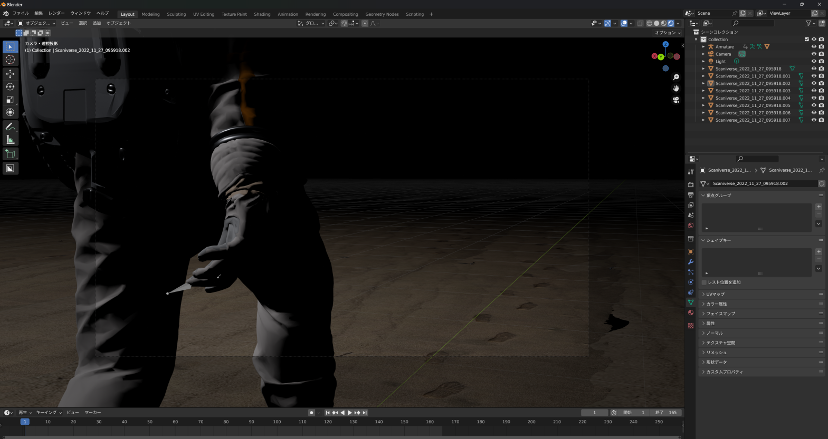Select the Move tool in left toolbar
The image size is (828, 439).
(10, 74)
